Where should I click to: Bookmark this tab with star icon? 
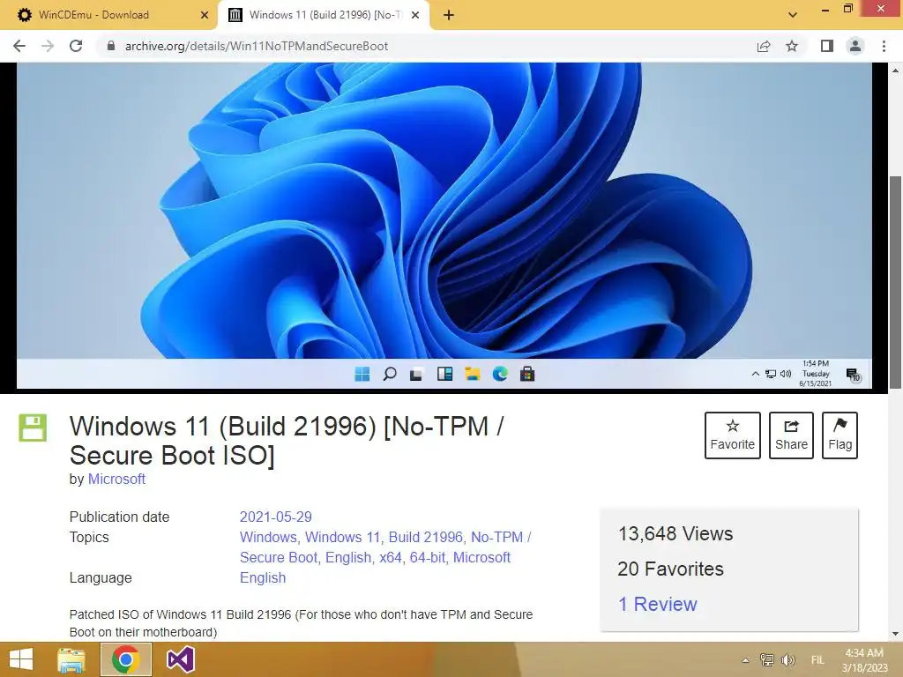click(x=793, y=46)
